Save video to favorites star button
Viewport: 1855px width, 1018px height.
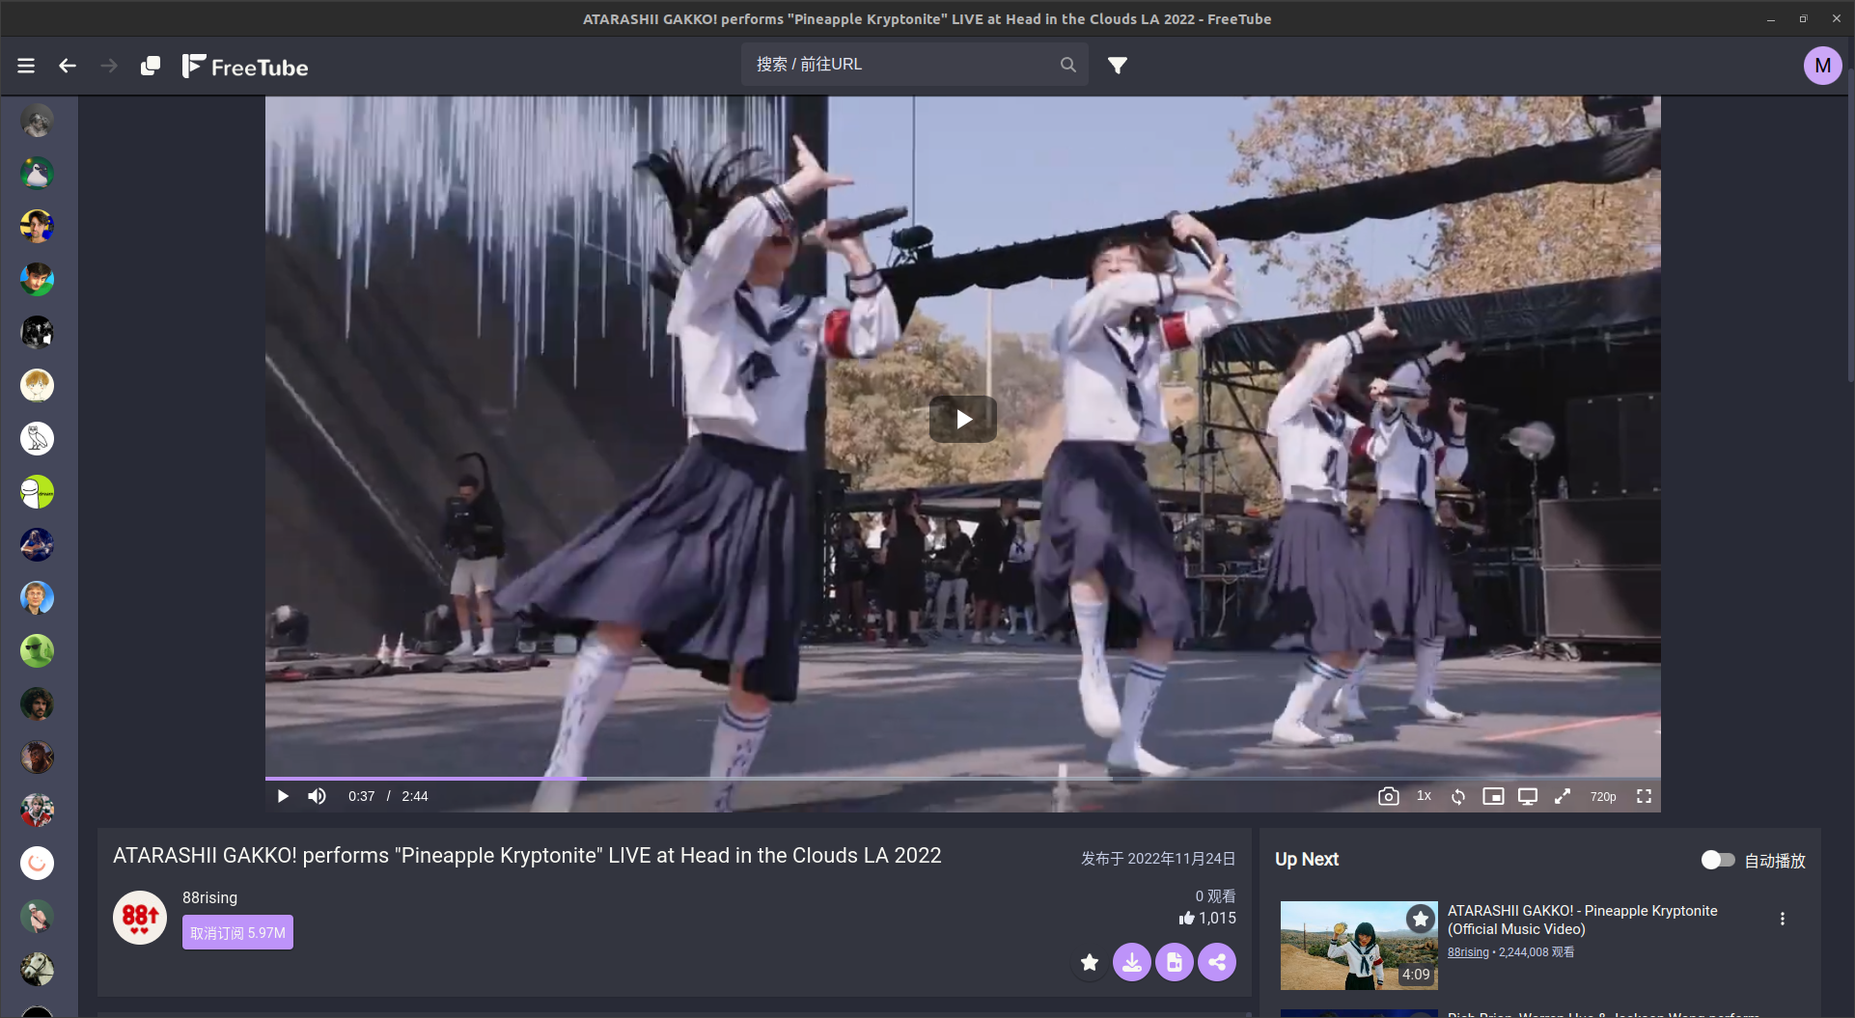pyautogui.click(x=1090, y=962)
